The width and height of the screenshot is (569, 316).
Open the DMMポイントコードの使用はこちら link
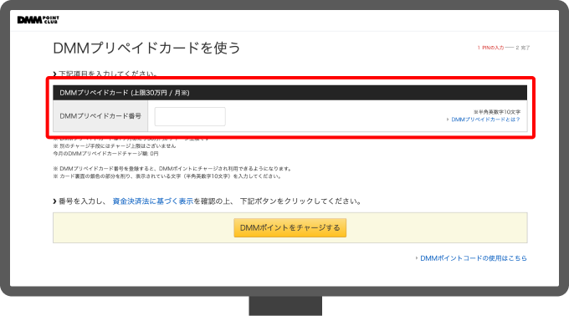point(474,258)
